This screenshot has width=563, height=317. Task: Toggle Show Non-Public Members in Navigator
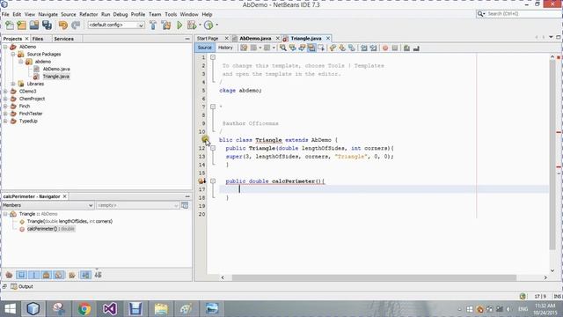(47, 275)
